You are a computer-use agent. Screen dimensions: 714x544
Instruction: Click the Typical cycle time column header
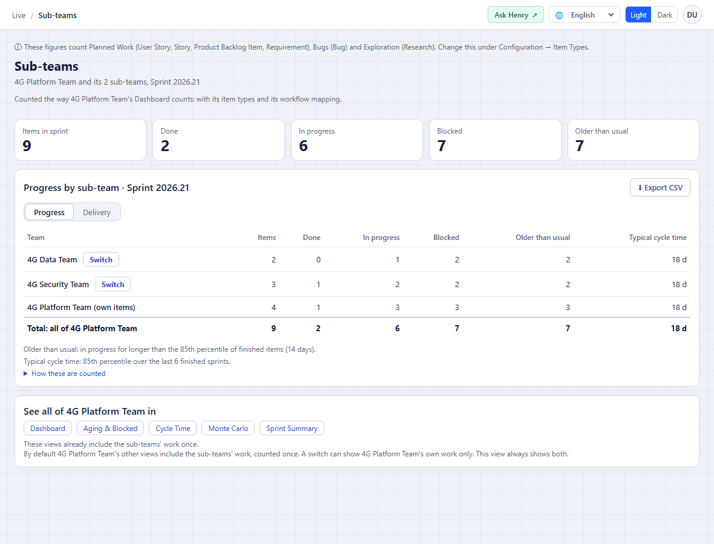click(658, 238)
